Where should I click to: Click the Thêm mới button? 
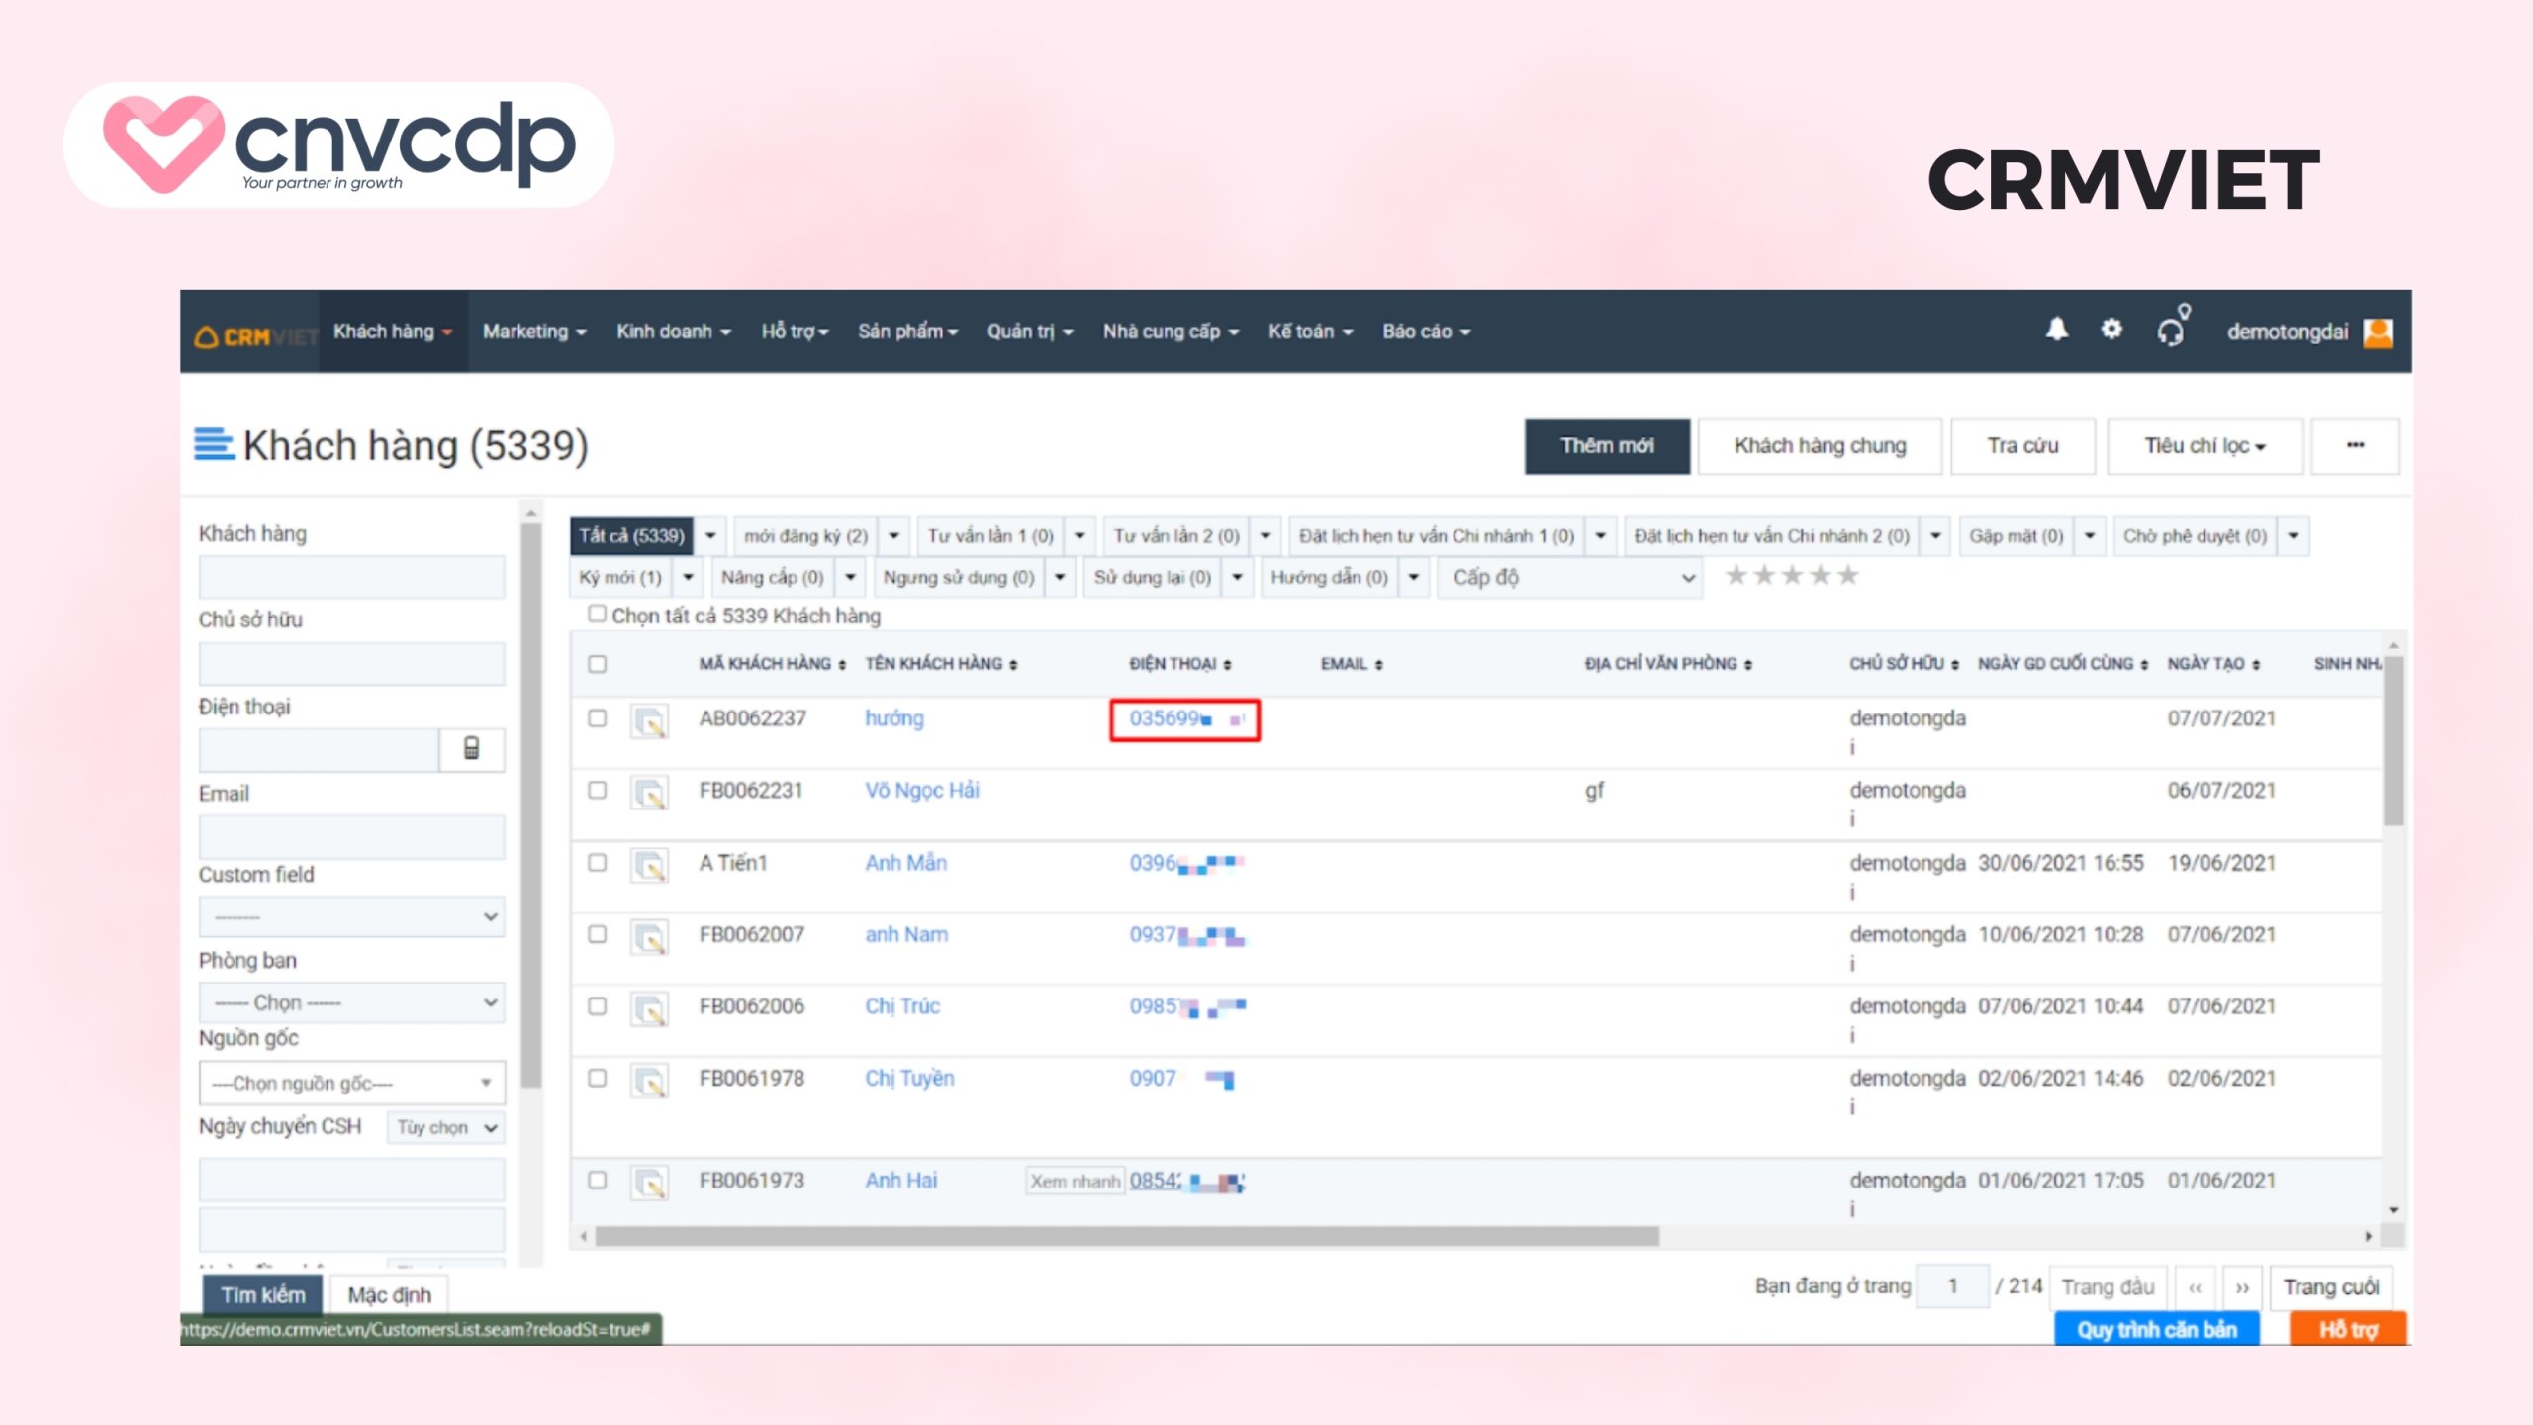(x=1606, y=446)
